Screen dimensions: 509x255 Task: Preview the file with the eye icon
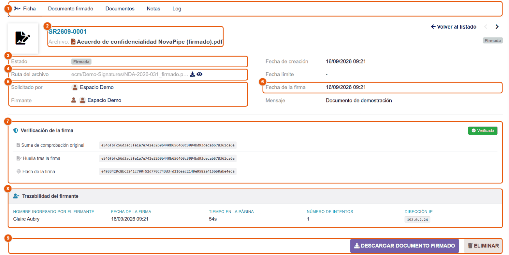coord(199,74)
